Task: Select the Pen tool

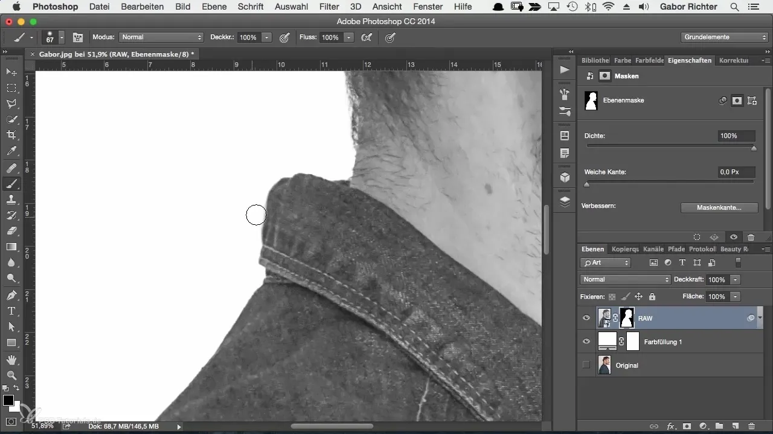Action: (11, 295)
